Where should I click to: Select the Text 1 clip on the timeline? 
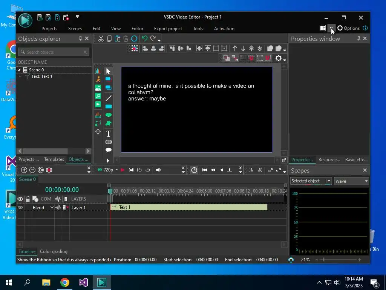tap(189, 207)
